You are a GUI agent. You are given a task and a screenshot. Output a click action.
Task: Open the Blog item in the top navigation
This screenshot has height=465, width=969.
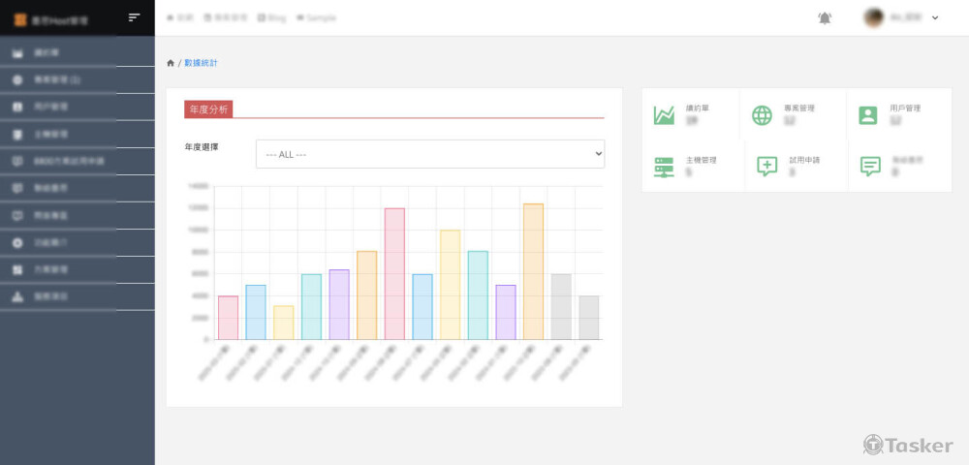tap(272, 17)
